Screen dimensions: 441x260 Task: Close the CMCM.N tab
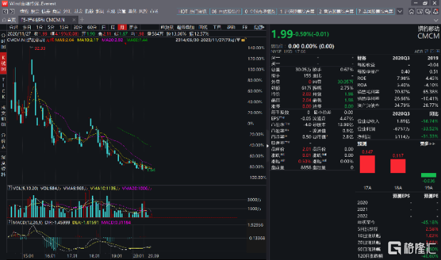click(x=73, y=20)
